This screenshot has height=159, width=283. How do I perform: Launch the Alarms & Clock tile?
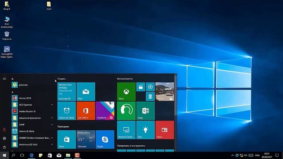pyautogui.click(x=67, y=111)
